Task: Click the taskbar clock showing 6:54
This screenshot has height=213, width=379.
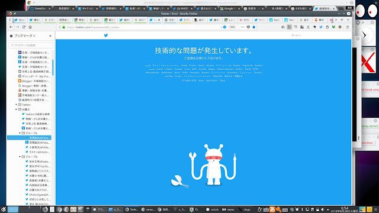Action: coord(345,209)
